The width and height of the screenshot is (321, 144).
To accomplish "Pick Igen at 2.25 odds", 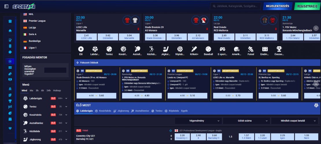I will click(x=283, y=137).
